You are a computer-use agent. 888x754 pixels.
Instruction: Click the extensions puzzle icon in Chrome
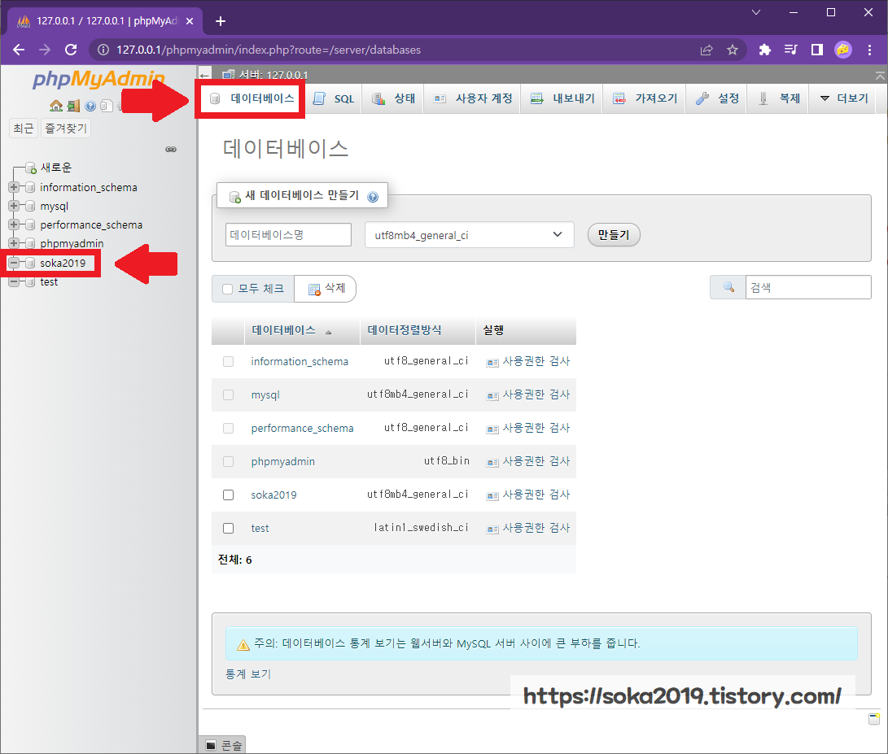(x=765, y=50)
